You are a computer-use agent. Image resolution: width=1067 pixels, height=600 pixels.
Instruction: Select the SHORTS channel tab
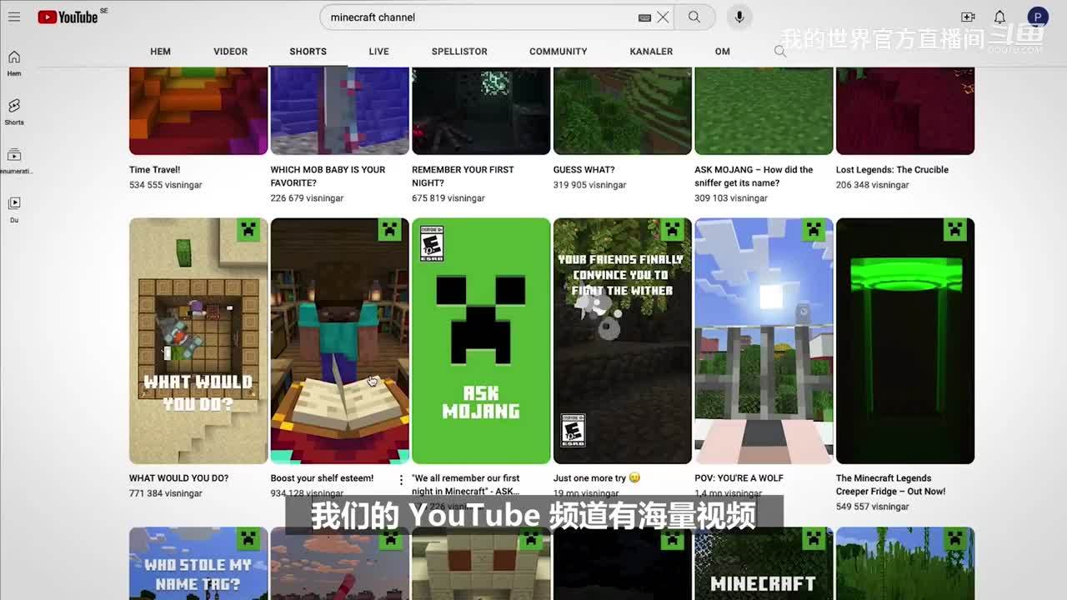308,52
